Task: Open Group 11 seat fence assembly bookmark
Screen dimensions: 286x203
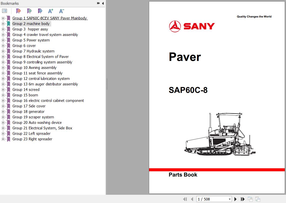Action: [37, 73]
